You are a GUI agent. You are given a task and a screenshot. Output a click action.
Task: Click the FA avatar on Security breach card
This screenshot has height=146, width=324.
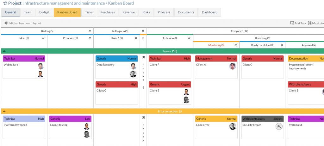point(279,126)
